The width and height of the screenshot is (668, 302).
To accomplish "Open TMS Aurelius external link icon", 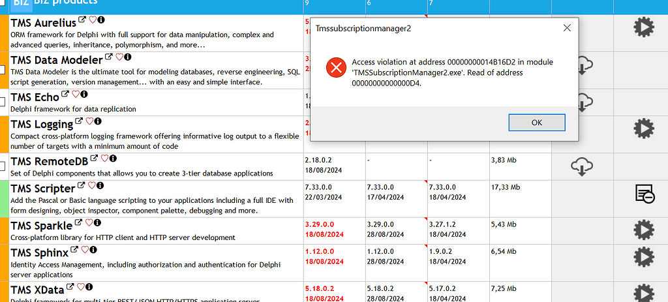I will (x=82, y=20).
